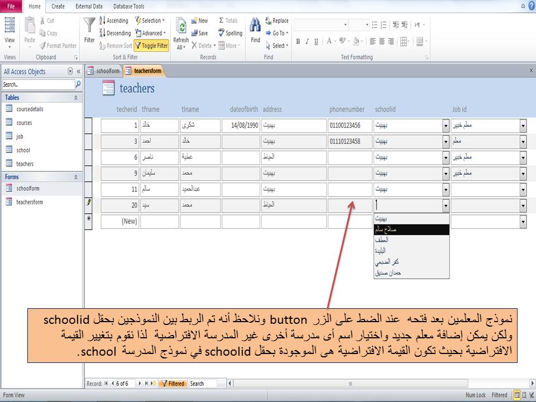Go to the next record arrow
Viewport: 536px width, 402px height.
(x=140, y=384)
